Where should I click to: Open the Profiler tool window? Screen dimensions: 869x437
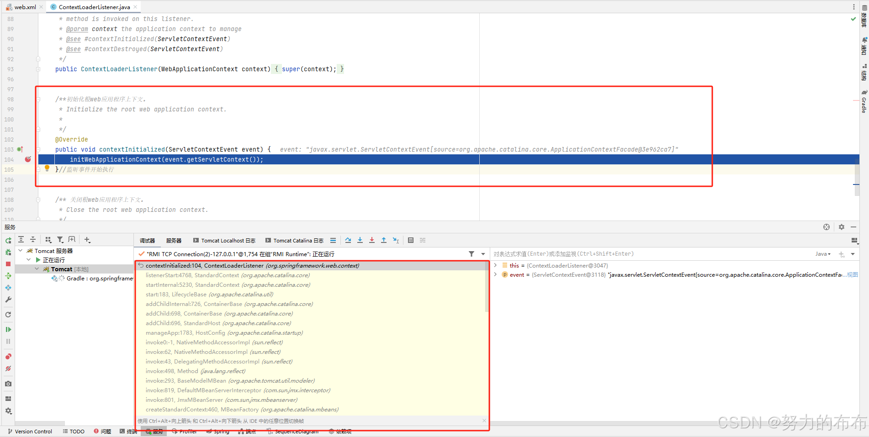pyautogui.click(x=185, y=432)
